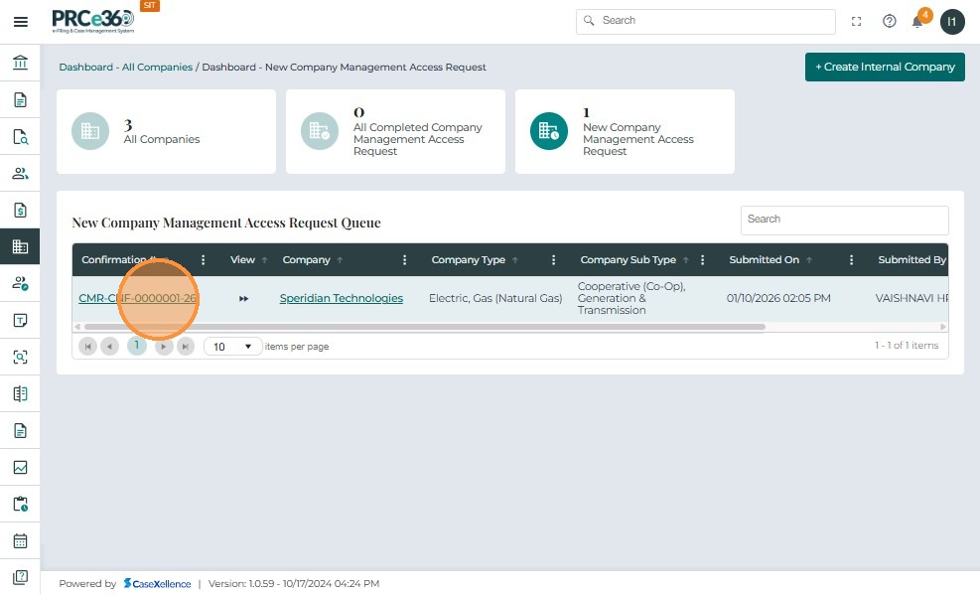Click the global Search field in header
The width and height of the screenshot is (980, 595).
(706, 21)
